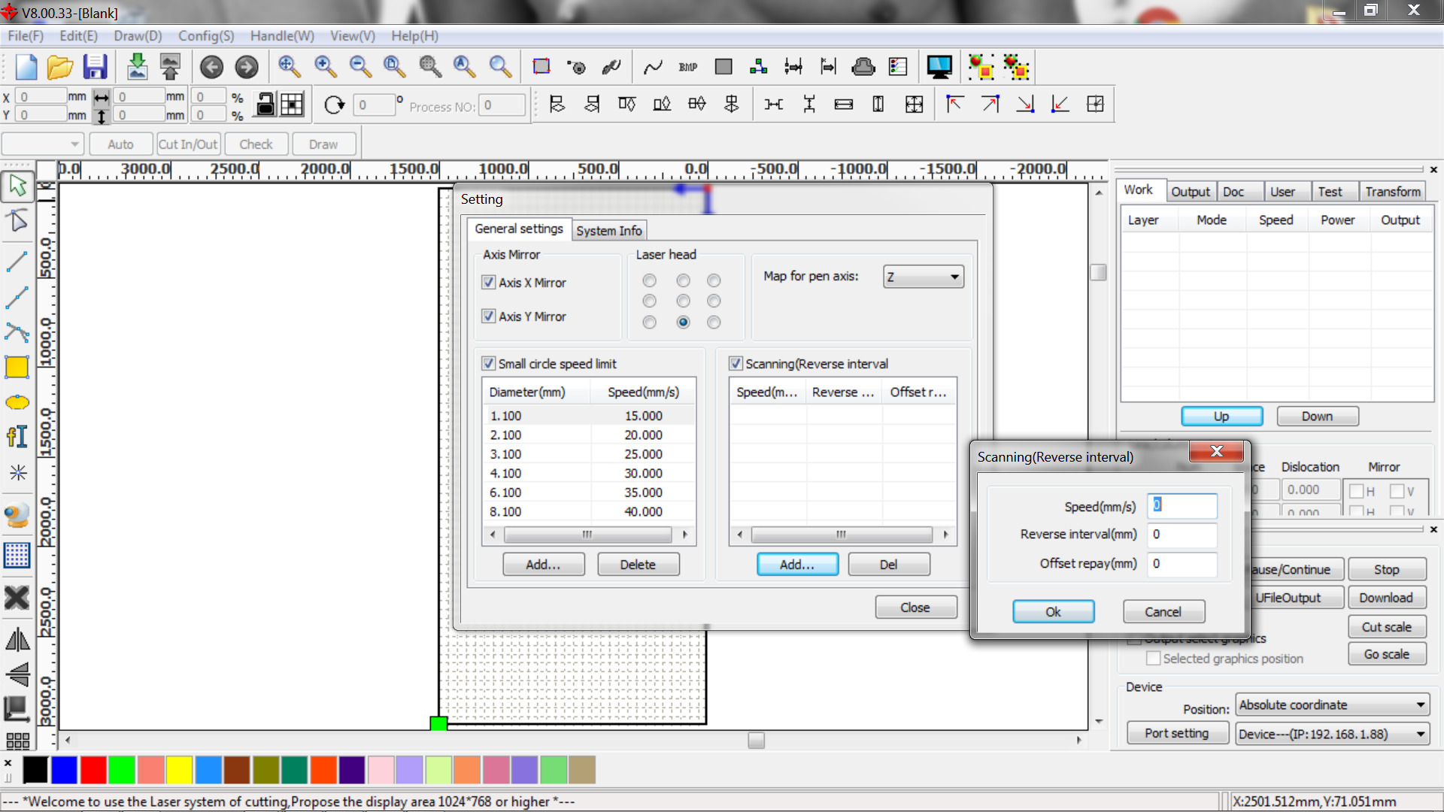
Task: Select the bottom-center Laser head radio
Action: (683, 322)
